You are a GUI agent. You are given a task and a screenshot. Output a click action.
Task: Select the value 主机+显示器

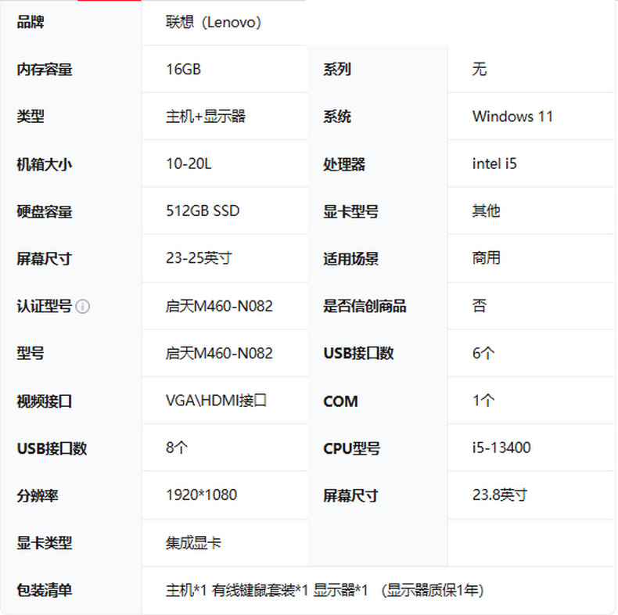pyautogui.click(x=206, y=117)
